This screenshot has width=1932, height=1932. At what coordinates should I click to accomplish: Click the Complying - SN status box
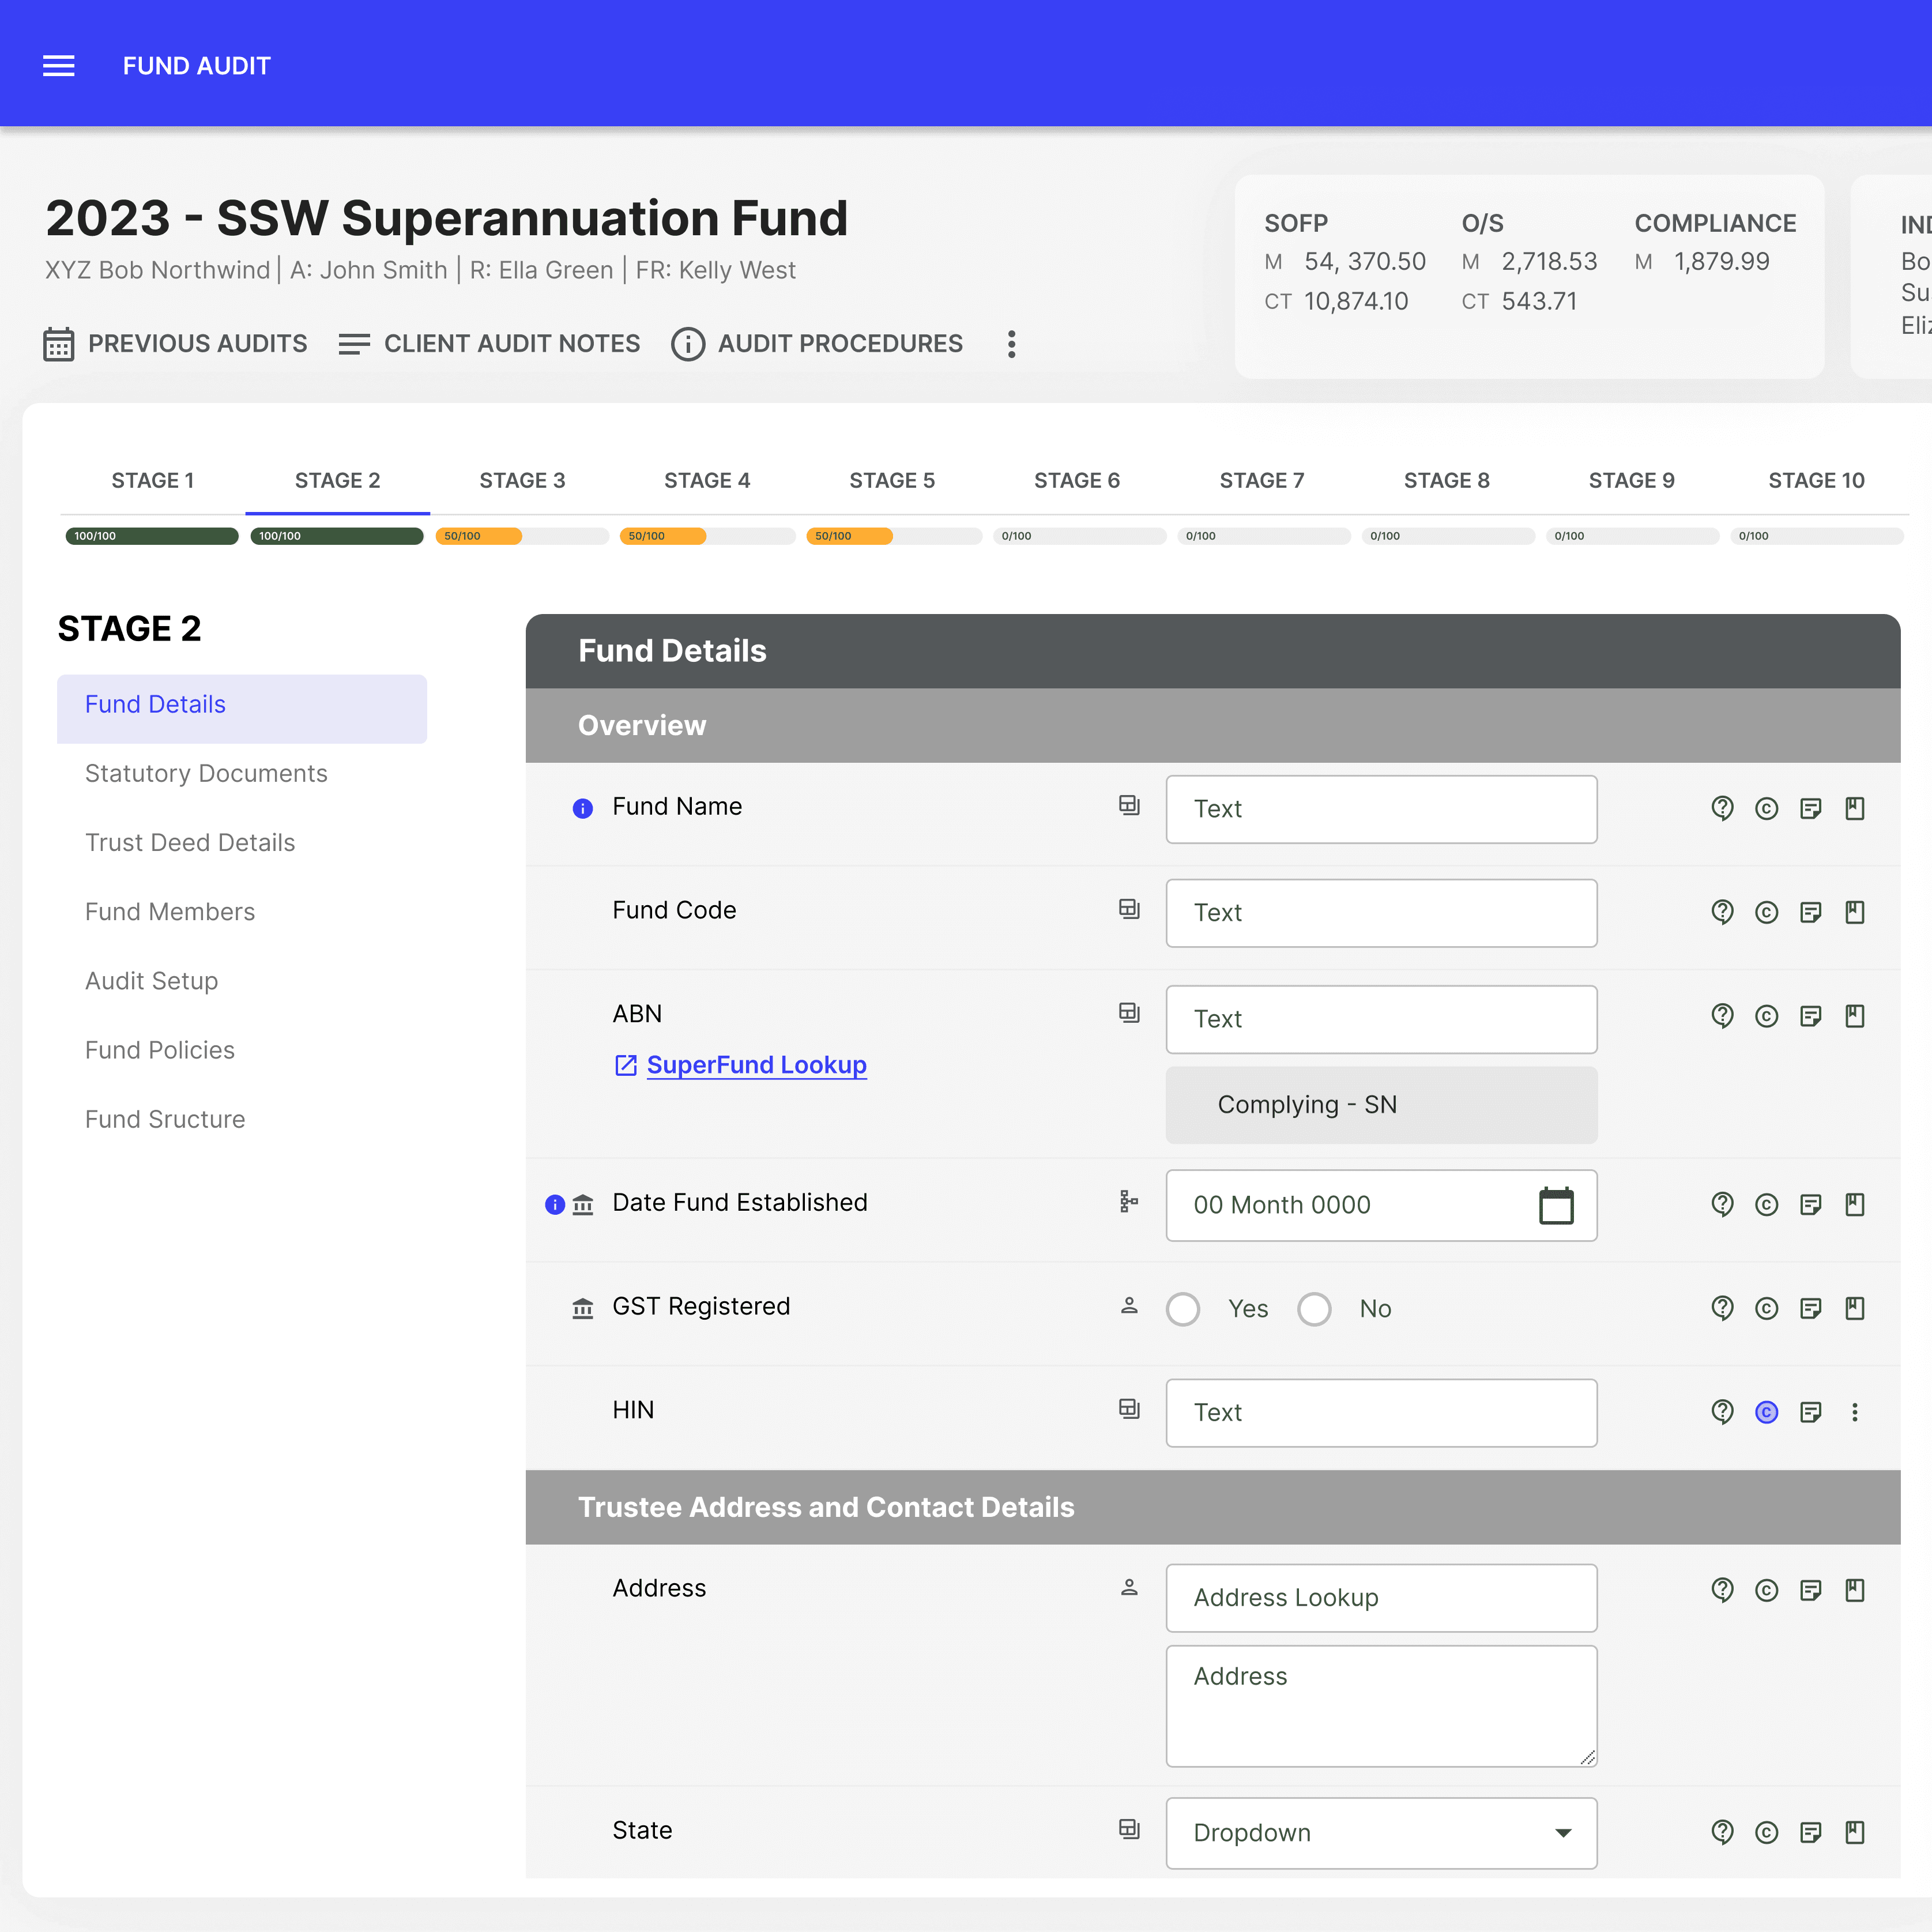1381,1105
